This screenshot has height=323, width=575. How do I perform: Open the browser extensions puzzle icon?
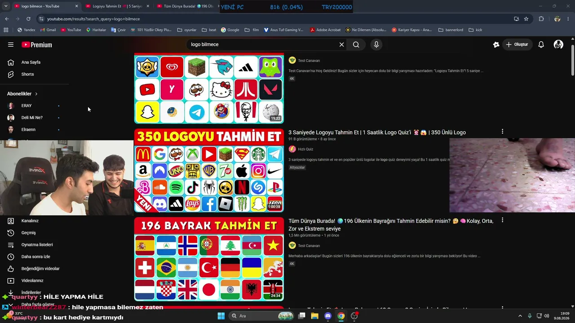click(541, 19)
